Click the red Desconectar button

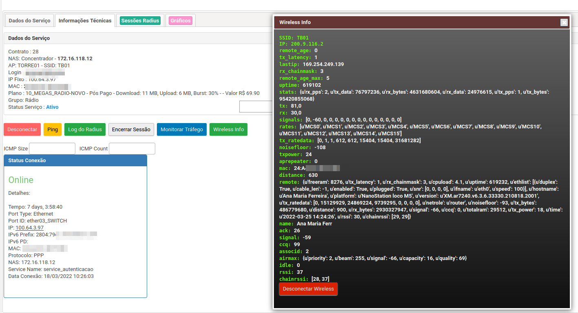pos(22,130)
